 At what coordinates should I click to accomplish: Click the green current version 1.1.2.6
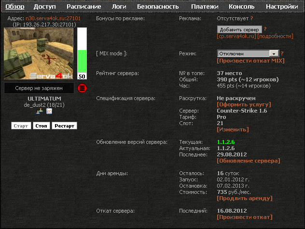click(226, 142)
